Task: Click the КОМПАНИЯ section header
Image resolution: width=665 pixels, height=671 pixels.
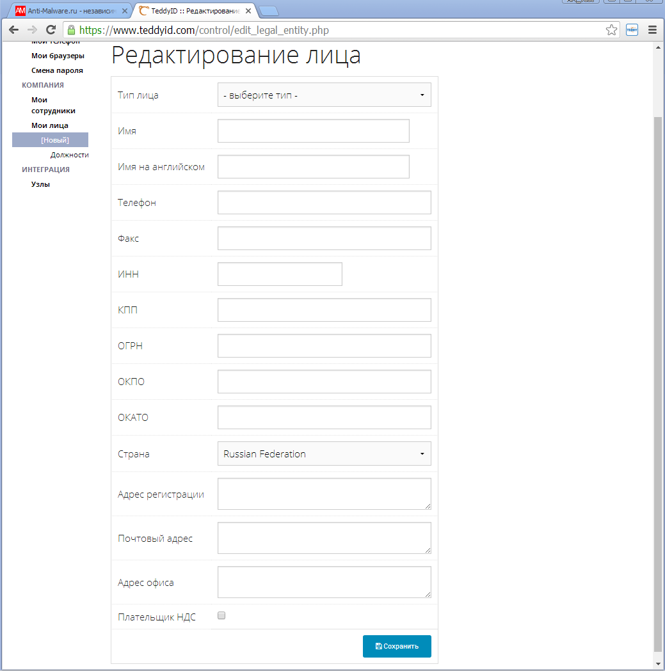Action: coord(43,85)
